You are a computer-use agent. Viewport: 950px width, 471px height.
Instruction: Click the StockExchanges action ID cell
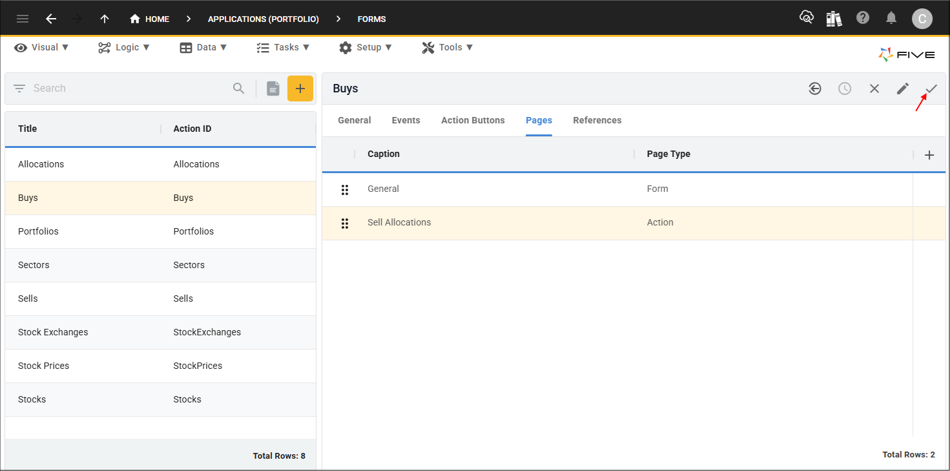click(x=207, y=332)
